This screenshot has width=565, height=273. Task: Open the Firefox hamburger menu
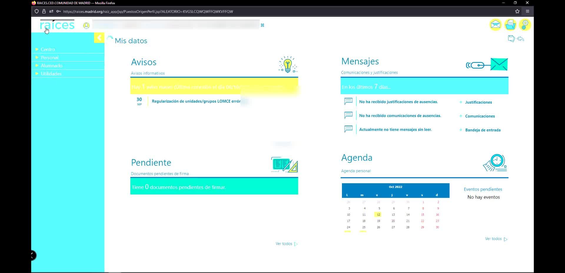528,11
